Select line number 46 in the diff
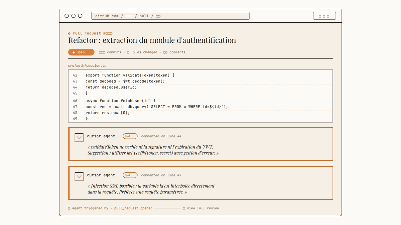401x225 pixels. click(x=75, y=101)
